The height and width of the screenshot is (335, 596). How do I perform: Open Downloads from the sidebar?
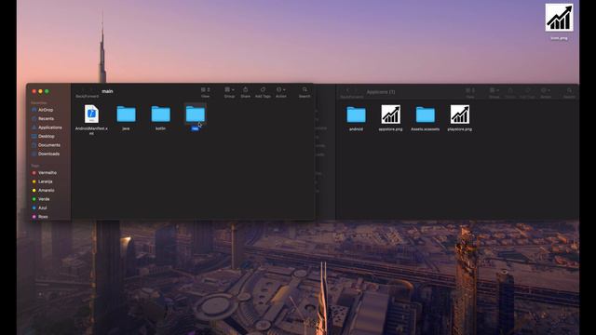click(x=46, y=154)
